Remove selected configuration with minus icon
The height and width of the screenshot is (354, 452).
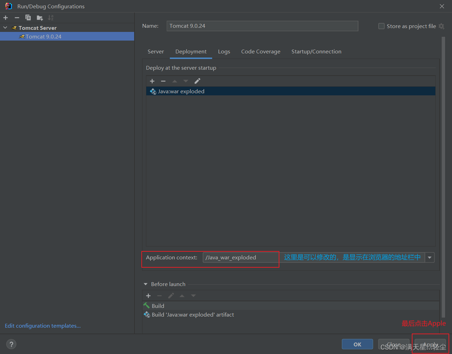pos(17,18)
